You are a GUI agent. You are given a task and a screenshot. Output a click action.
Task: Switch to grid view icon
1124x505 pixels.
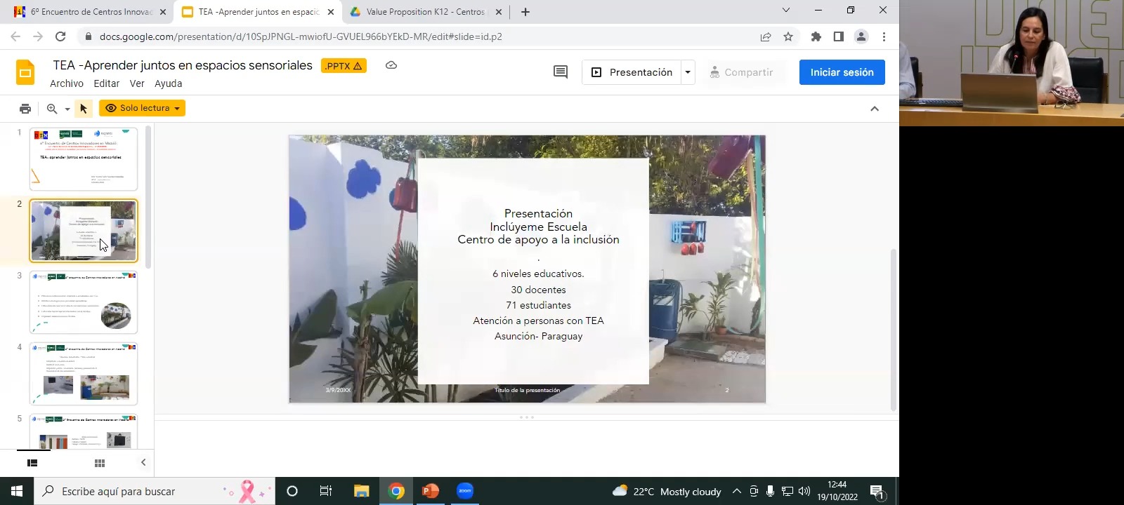tap(100, 463)
